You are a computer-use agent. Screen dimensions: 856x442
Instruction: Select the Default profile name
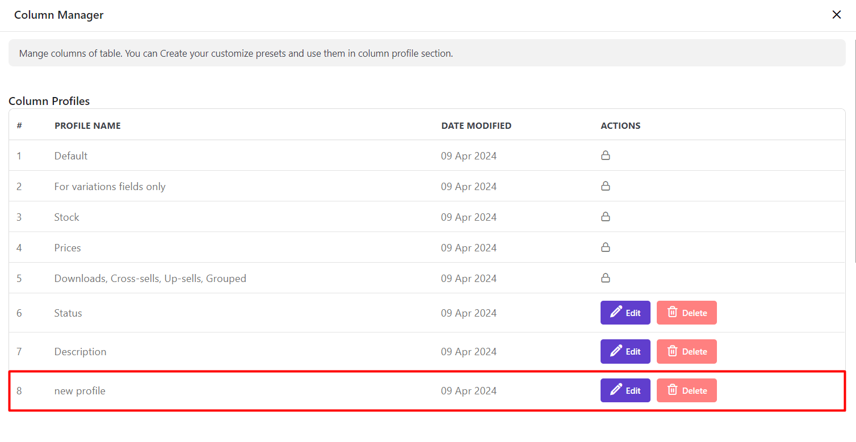[x=71, y=156]
